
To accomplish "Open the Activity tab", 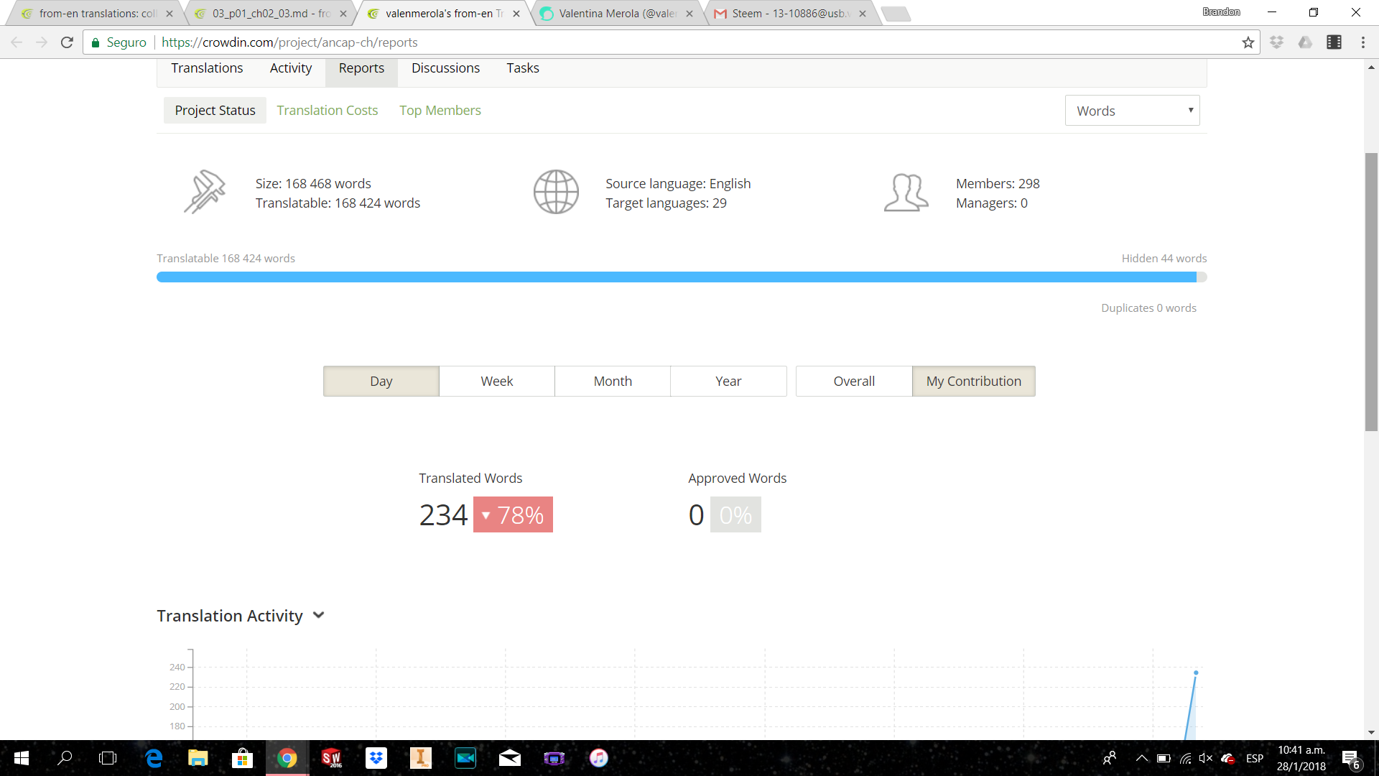I will point(290,68).
